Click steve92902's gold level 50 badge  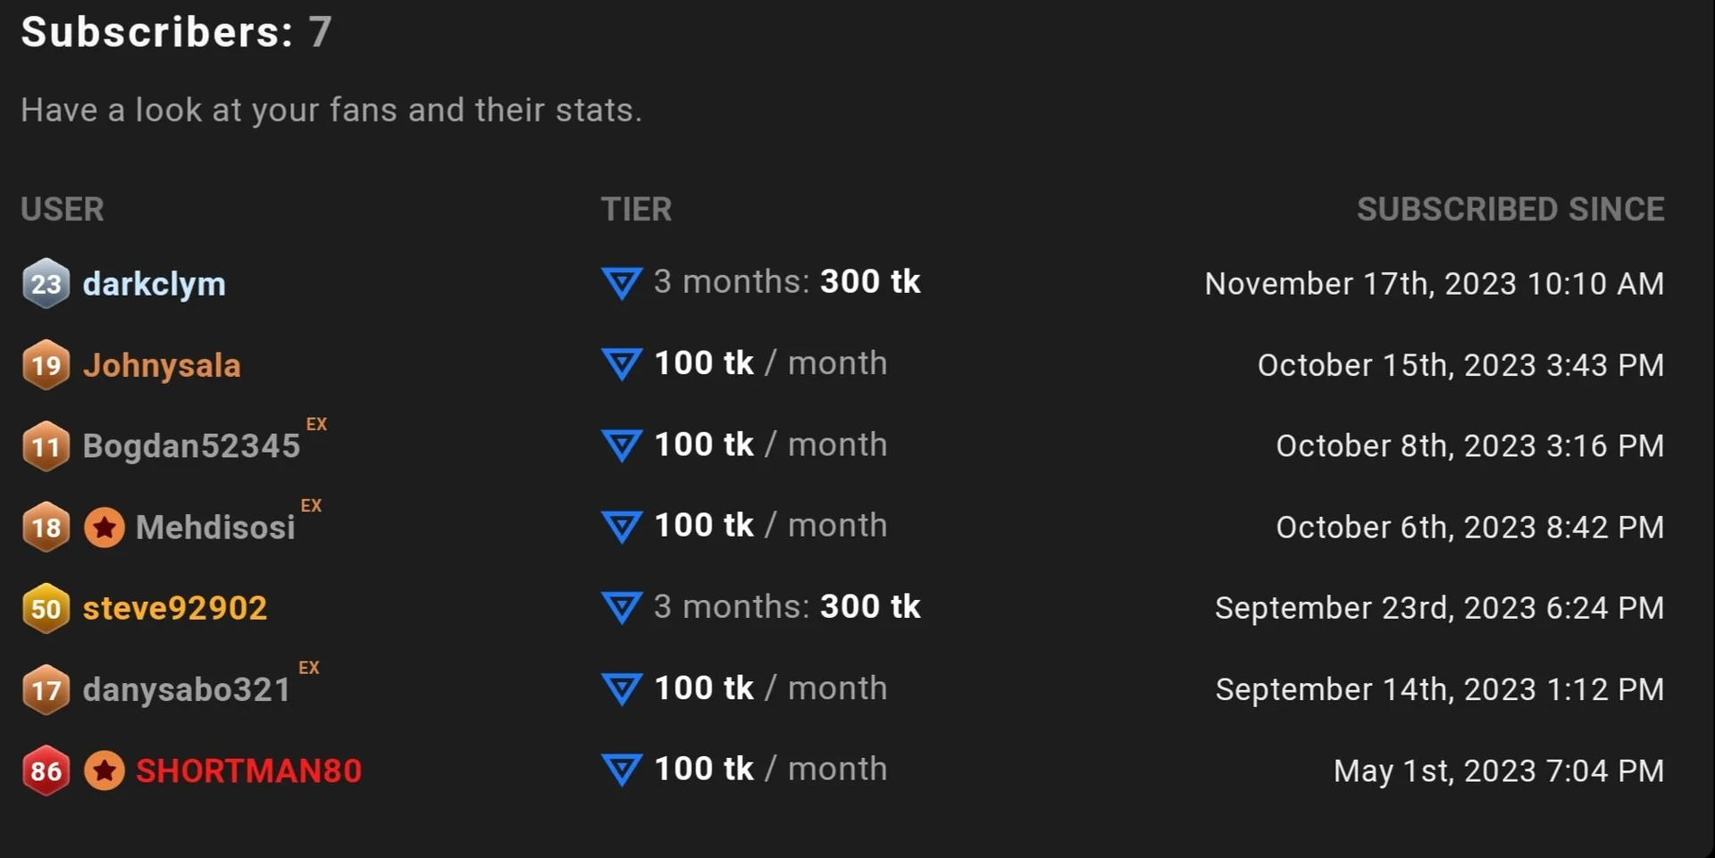[46, 609]
